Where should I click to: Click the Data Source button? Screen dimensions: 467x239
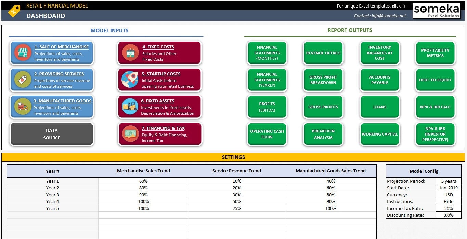(x=52, y=134)
